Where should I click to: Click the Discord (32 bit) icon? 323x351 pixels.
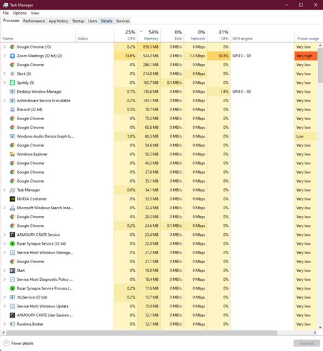tap(12, 110)
